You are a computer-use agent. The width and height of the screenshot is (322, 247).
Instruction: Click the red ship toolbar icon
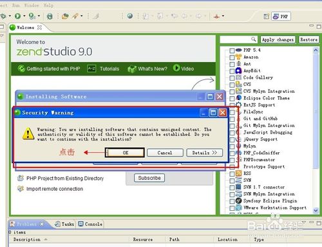(216, 16)
